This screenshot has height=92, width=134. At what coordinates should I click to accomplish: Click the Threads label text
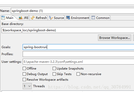(x=39, y=86)
